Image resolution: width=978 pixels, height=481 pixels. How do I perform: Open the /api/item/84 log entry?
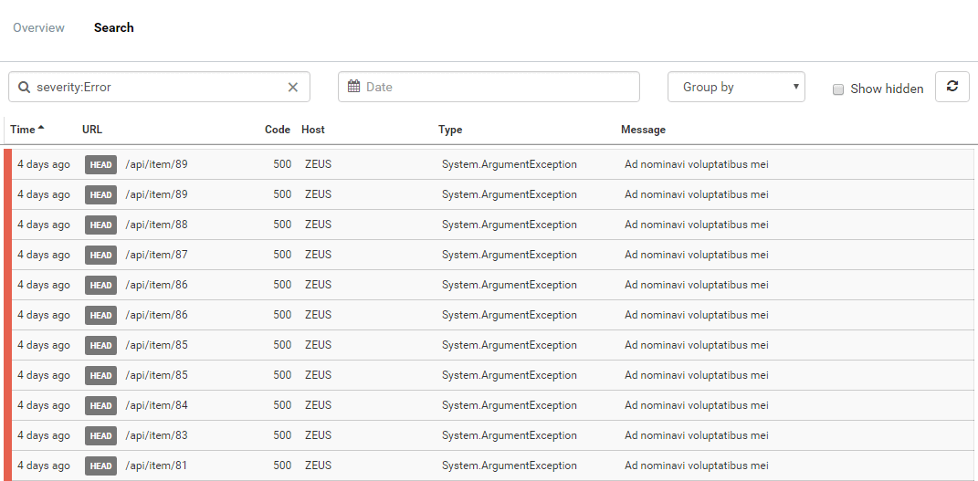pos(489,405)
